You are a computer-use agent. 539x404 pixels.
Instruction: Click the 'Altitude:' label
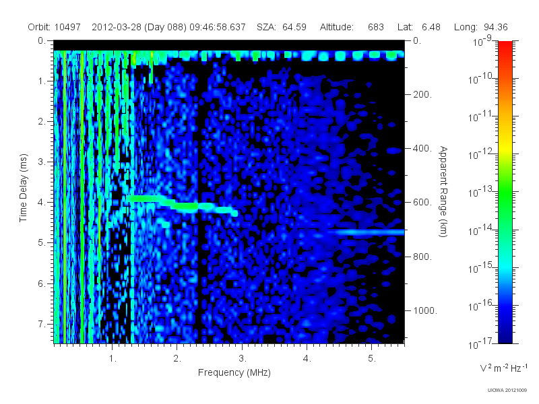point(336,27)
